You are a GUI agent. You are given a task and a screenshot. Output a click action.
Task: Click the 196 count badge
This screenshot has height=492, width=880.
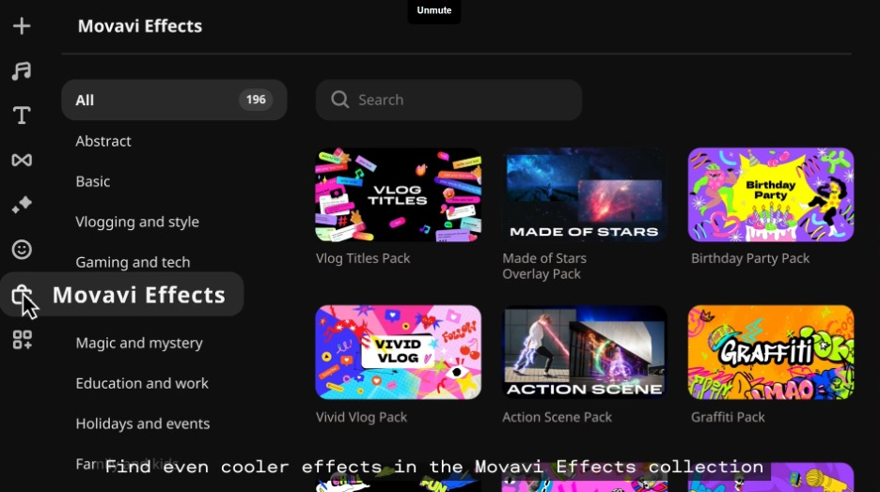256,100
